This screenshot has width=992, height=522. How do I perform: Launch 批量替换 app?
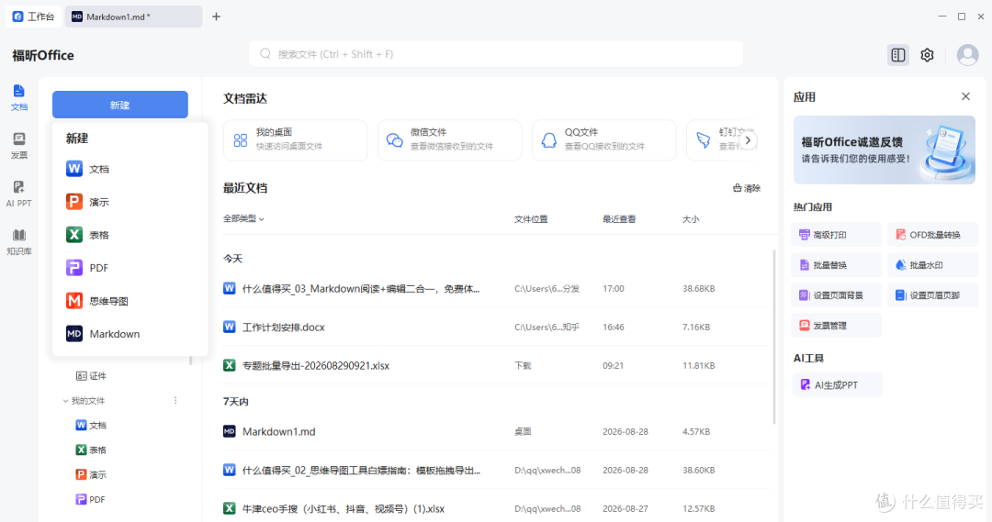(837, 265)
